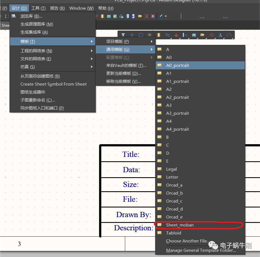The height and width of the screenshot is (257, 260).
Task: Expand the 仿真 (S) submenu
Action: [53, 67]
